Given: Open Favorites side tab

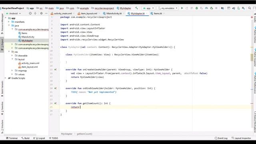Looking at the screenshot, I should point(2,108).
